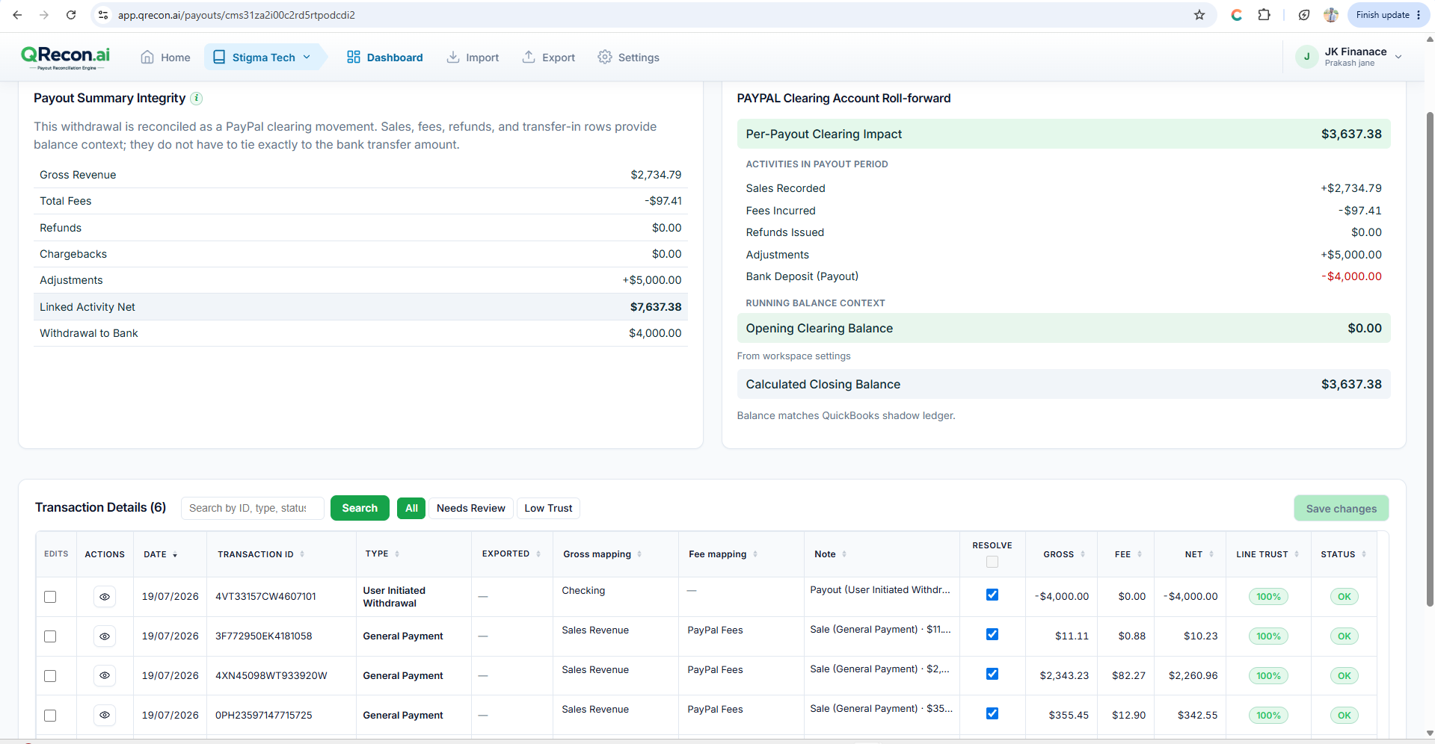Viewport: 1435px width, 744px height.
Task: Bookmark page with the star icon
Action: pyautogui.click(x=1199, y=15)
